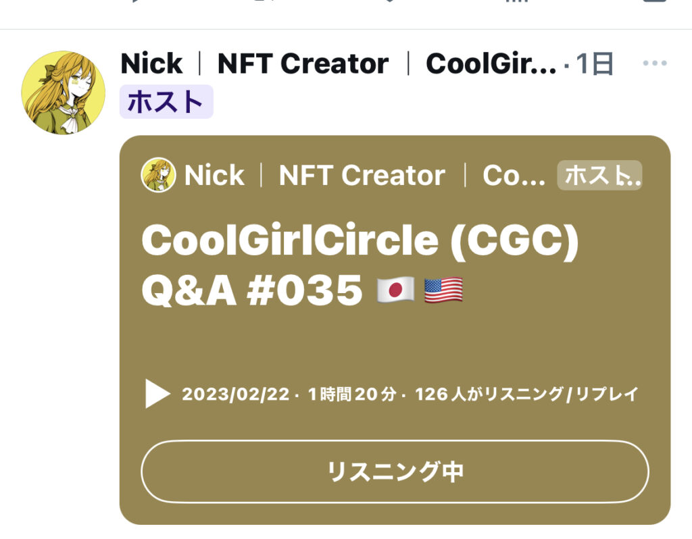This screenshot has width=692, height=539.
Task: Open 126人がリスニング/リプレイ listener count
Action: [x=526, y=394]
